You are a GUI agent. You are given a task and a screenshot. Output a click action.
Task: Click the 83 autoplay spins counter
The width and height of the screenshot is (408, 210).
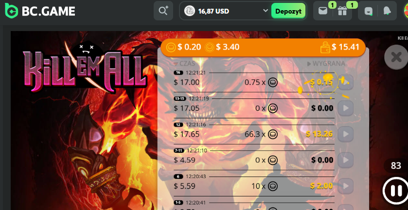coord(396,165)
